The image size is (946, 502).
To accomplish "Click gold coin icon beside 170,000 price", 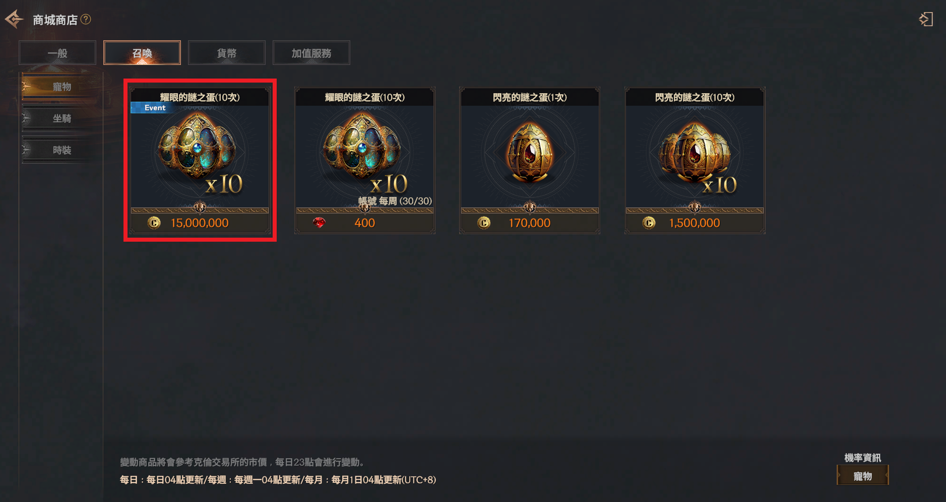I will [x=484, y=223].
